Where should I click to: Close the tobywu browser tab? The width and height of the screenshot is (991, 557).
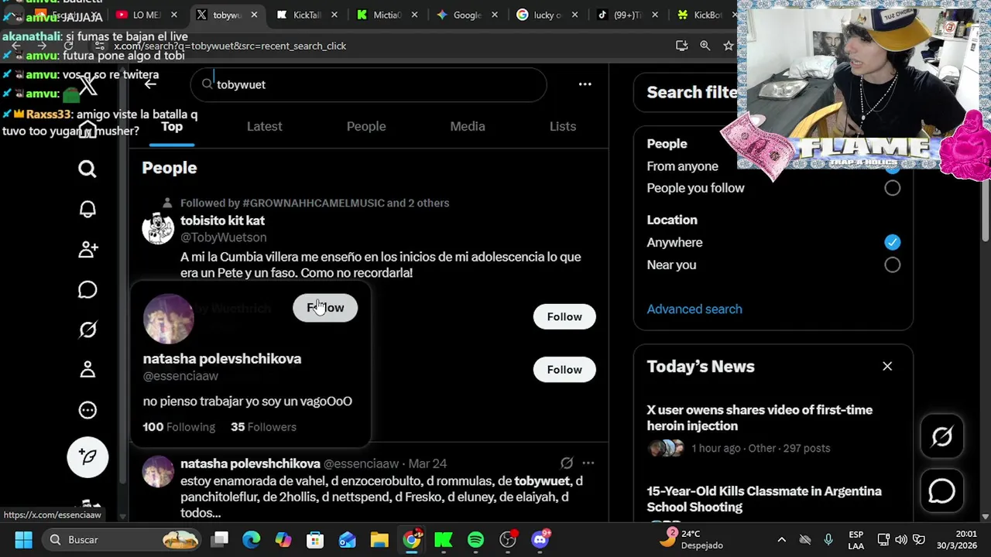(x=254, y=15)
